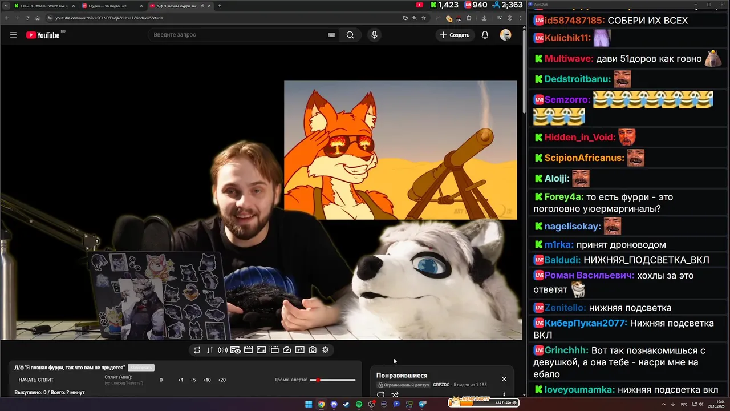Click username Multiwave in chat
730x411 pixels.
pos(569,59)
